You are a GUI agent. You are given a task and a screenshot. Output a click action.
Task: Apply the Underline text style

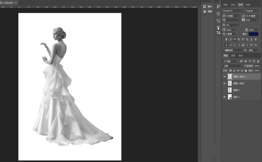click(x=251, y=40)
